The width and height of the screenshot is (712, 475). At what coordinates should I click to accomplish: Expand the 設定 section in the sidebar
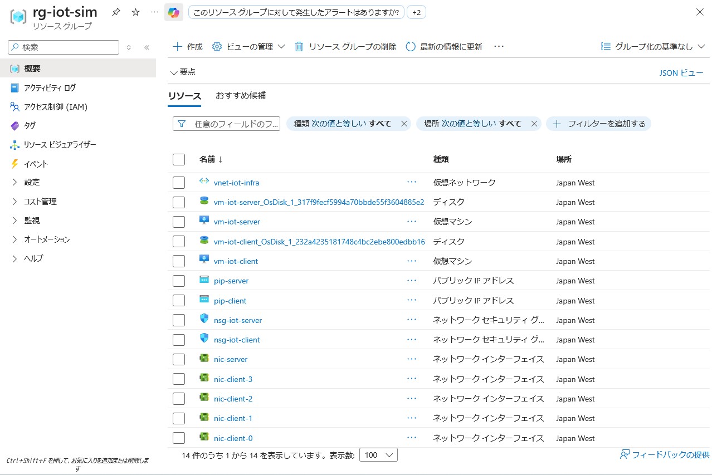point(32,182)
